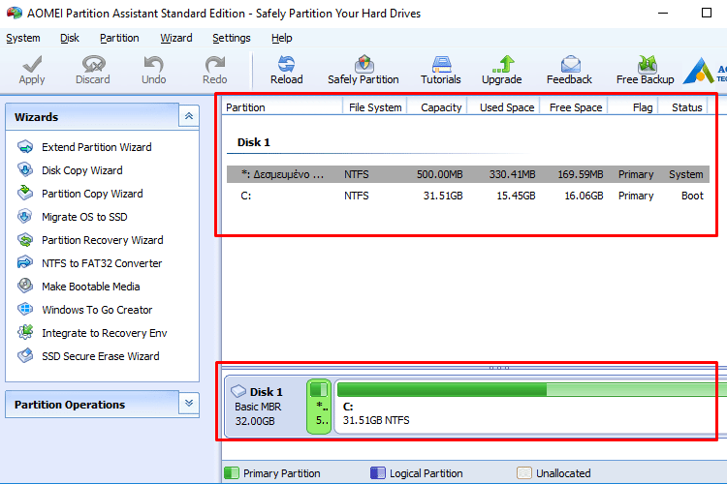This screenshot has height=484, width=727.
Task: Start Disk Copy Wizard link
Action: [x=82, y=170]
